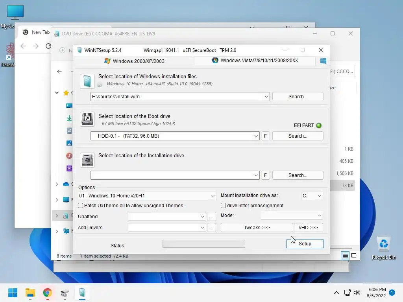Click the taskbar icon left of WinNTSetup
The height and width of the screenshot is (302, 403).
[65, 293]
